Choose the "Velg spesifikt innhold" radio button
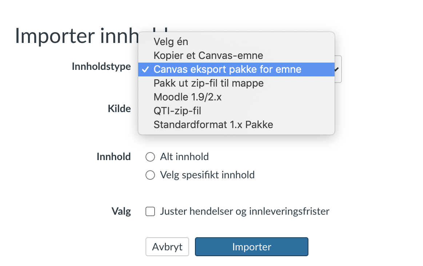 150,175
